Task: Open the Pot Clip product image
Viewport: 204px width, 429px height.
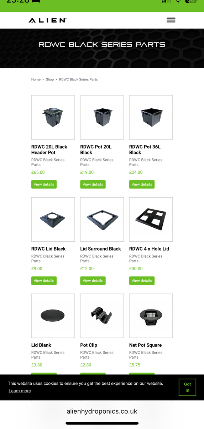Action: [102, 316]
